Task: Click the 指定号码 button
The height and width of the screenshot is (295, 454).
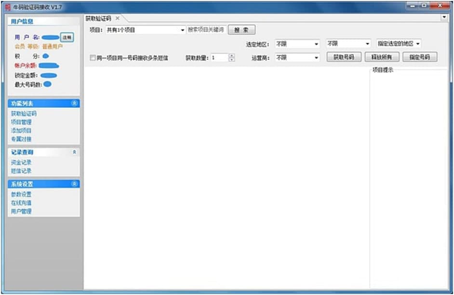Action: 420,57
